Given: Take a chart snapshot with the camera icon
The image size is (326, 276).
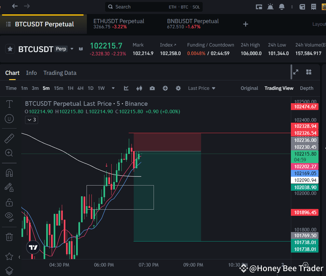Looking at the screenshot, I should pos(152,88).
